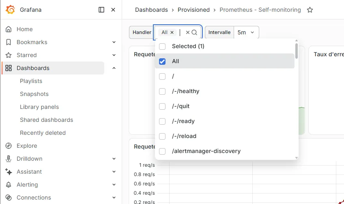Toggle the Selected (1) checkbox
Screen dimensions: 344x204
click(x=162, y=47)
